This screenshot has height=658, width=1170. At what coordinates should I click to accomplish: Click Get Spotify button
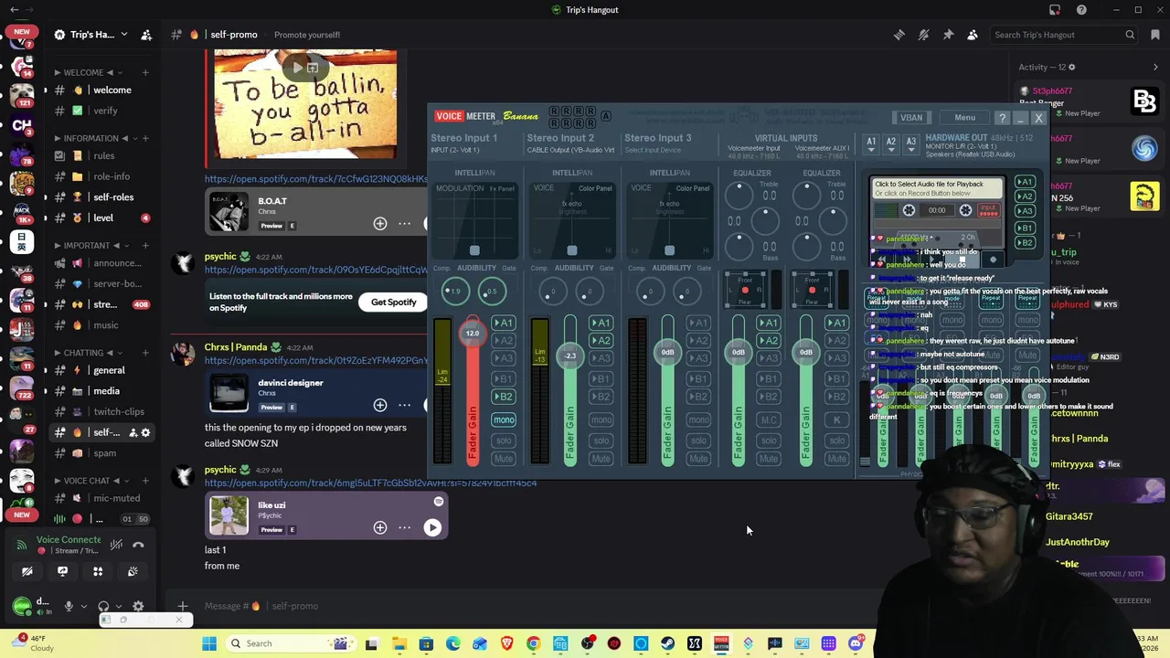pos(393,302)
